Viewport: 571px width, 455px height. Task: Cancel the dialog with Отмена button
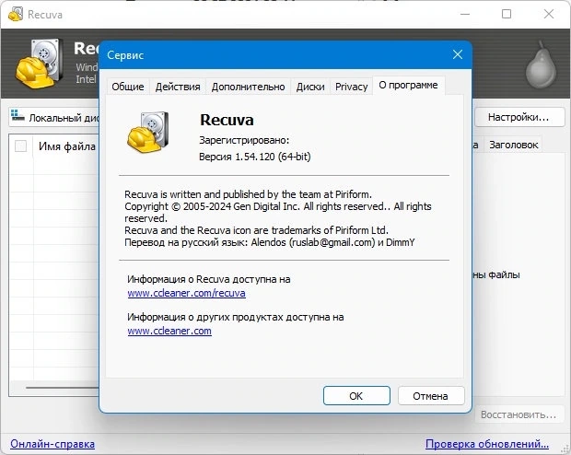point(431,396)
